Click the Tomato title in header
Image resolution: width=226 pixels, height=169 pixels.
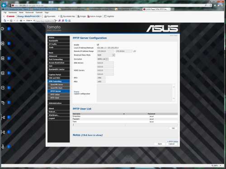pos(54,27)
